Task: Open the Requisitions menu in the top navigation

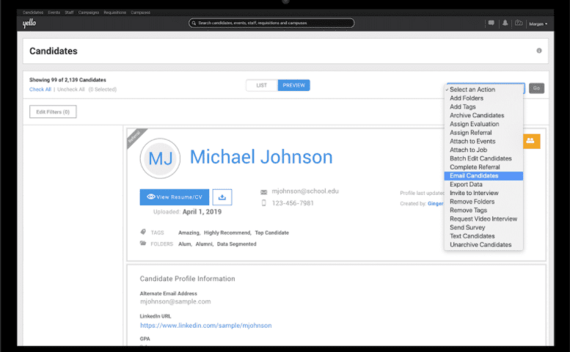Action: point(114,12)
